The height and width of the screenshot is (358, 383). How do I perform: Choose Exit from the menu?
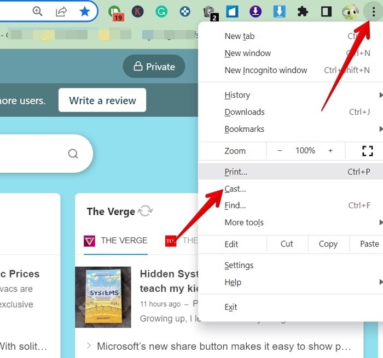pyautogui.click(x=291, y=307)
